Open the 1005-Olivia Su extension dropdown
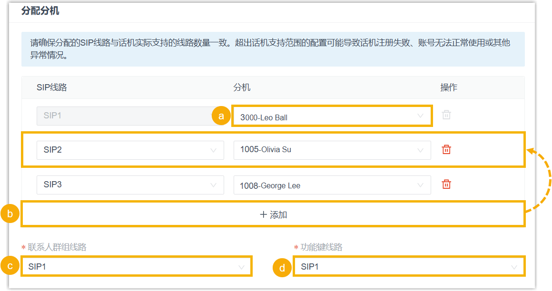 (332, 150)
